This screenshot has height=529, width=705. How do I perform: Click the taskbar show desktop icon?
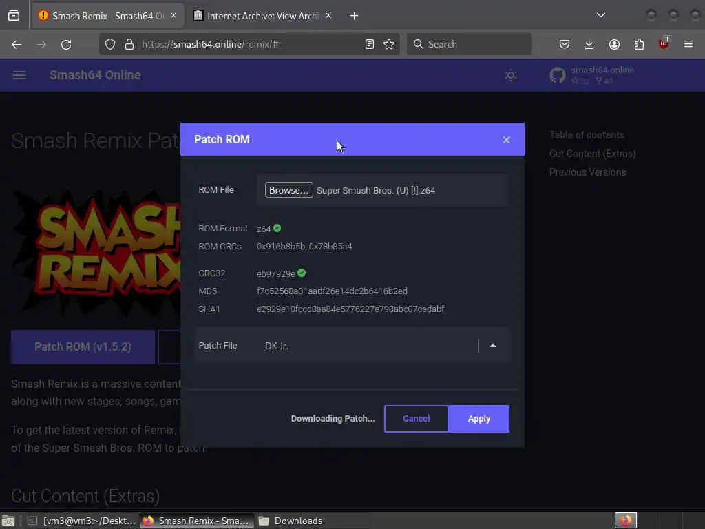coord(8,521)
